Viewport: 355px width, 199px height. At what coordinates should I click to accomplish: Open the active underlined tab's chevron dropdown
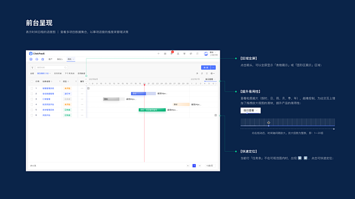(x=73, y=59)
